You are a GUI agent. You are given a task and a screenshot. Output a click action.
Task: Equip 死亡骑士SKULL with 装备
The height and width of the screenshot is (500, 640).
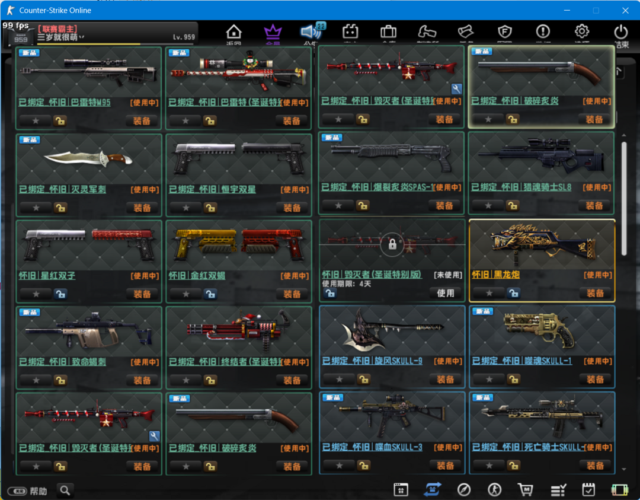[x=595, y=465]
